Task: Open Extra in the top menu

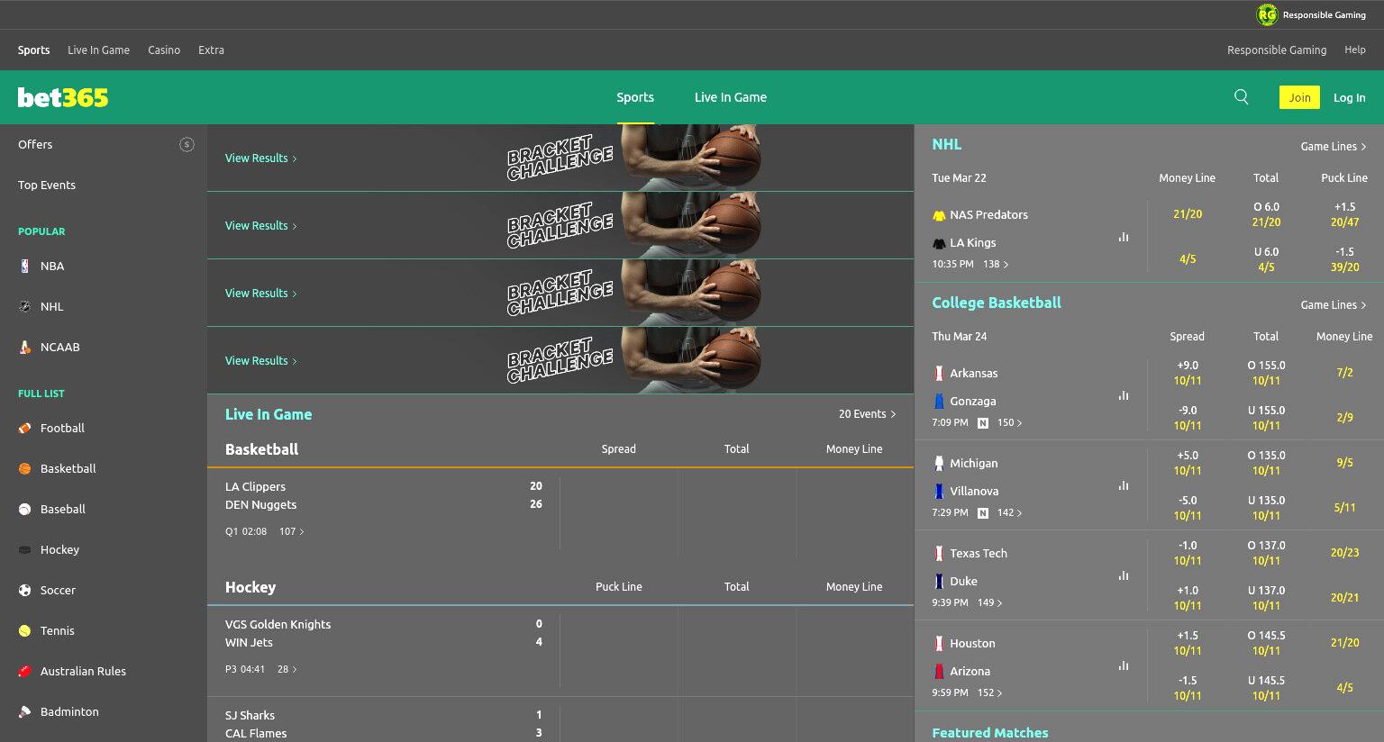Action: [x=211, y=50]
